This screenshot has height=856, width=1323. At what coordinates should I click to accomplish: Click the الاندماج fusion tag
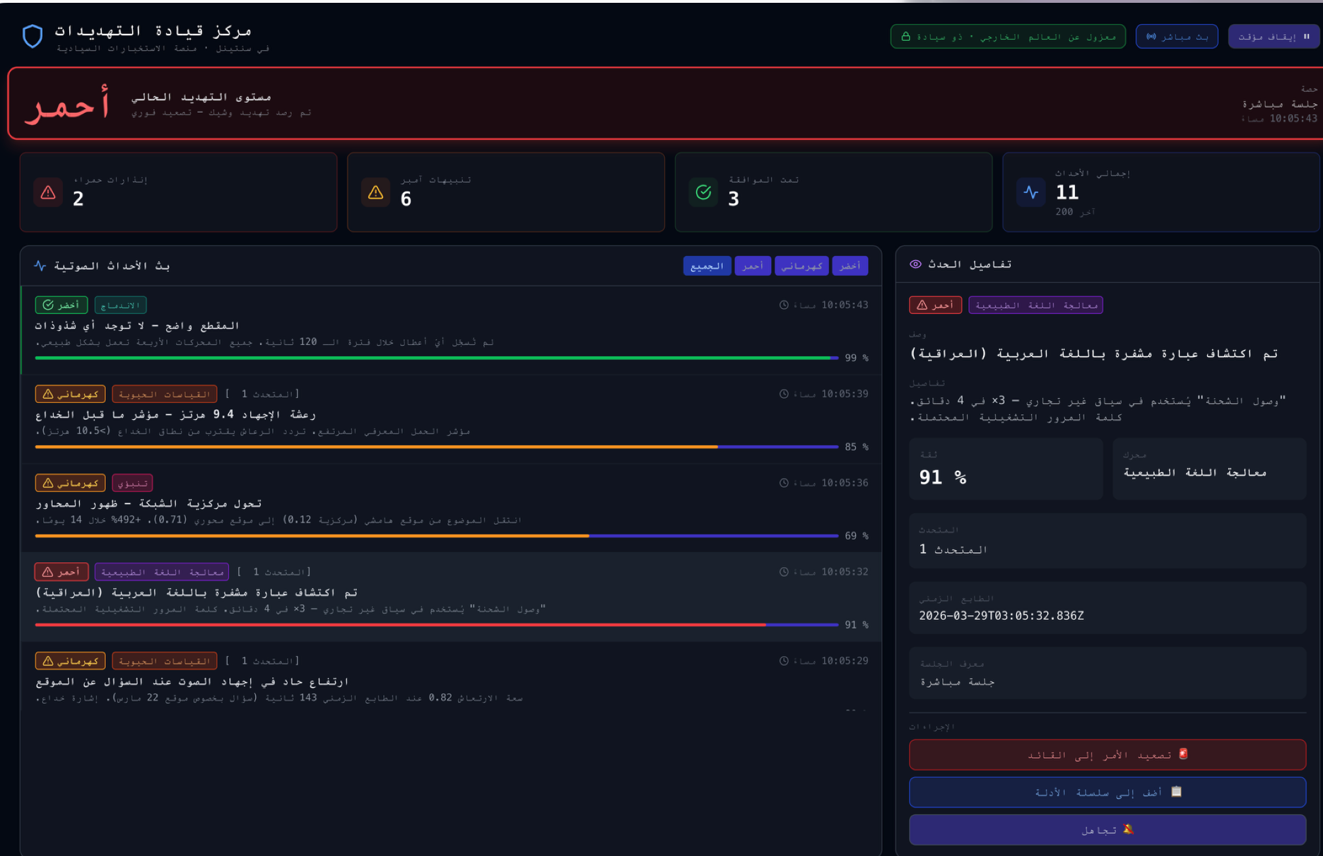[x=120, y=305]
